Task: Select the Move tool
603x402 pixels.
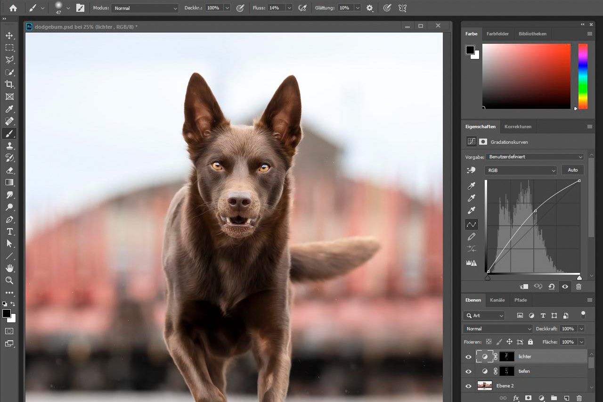Action: (9, 35)
